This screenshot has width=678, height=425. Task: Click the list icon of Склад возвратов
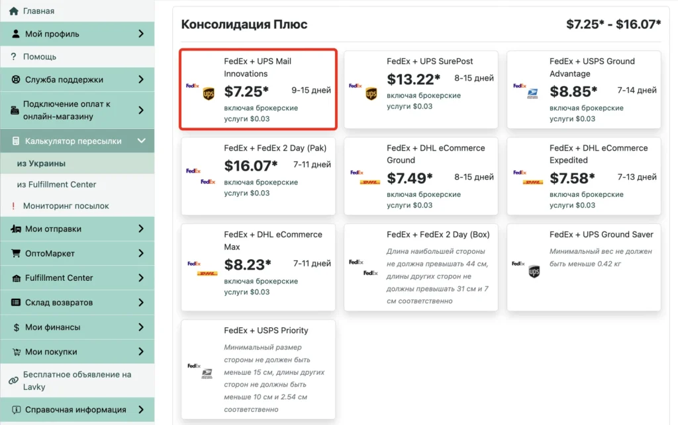(x=16, y=303)
